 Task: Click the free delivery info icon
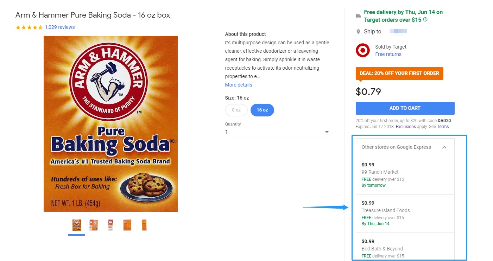[x=425, y=20]
